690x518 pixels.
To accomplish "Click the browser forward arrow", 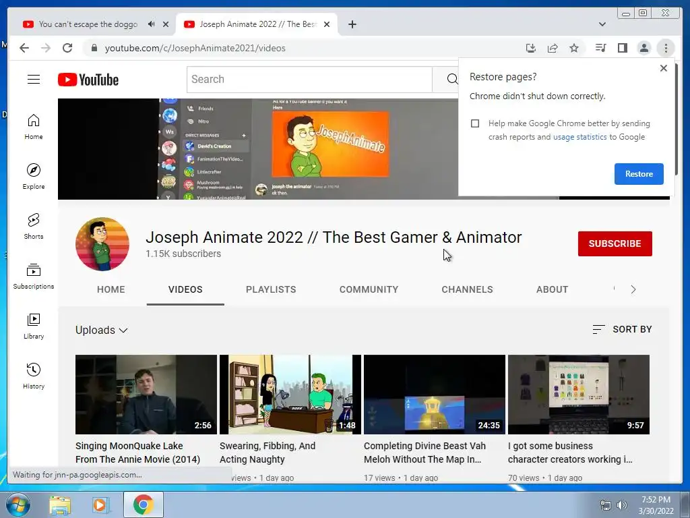I will (46, 48).
